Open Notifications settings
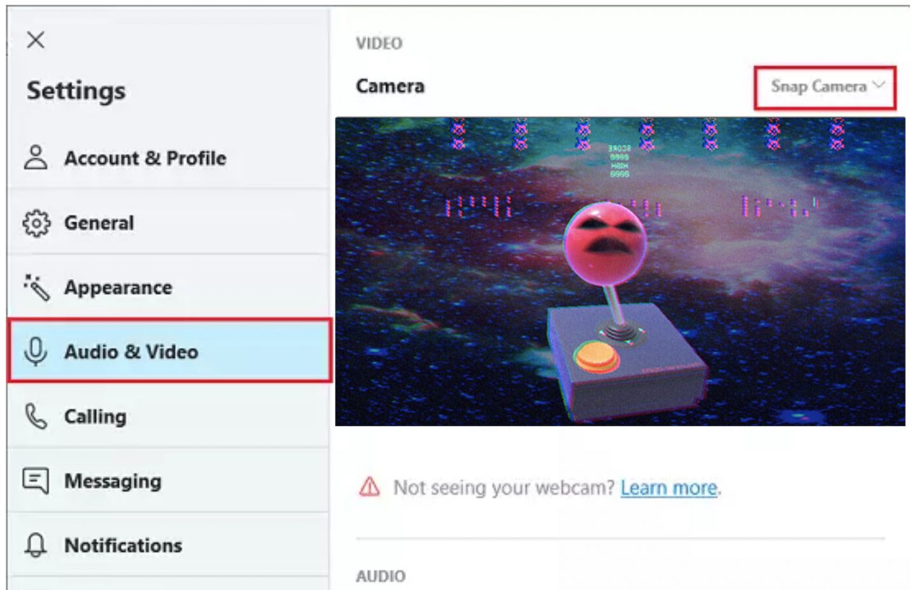This screenshot has height=590, width=917. coord(123,545)
